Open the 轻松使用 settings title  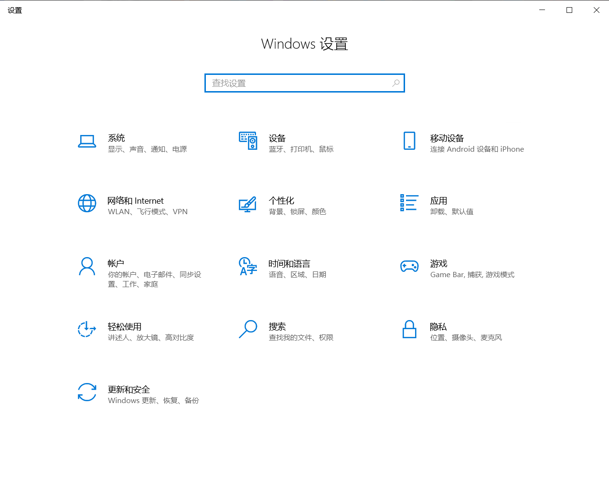125,326
